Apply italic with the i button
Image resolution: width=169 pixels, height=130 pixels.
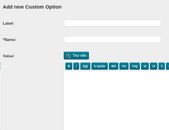[x=76, y=66]
